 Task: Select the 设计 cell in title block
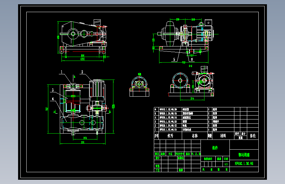click(x=157, y=158)
